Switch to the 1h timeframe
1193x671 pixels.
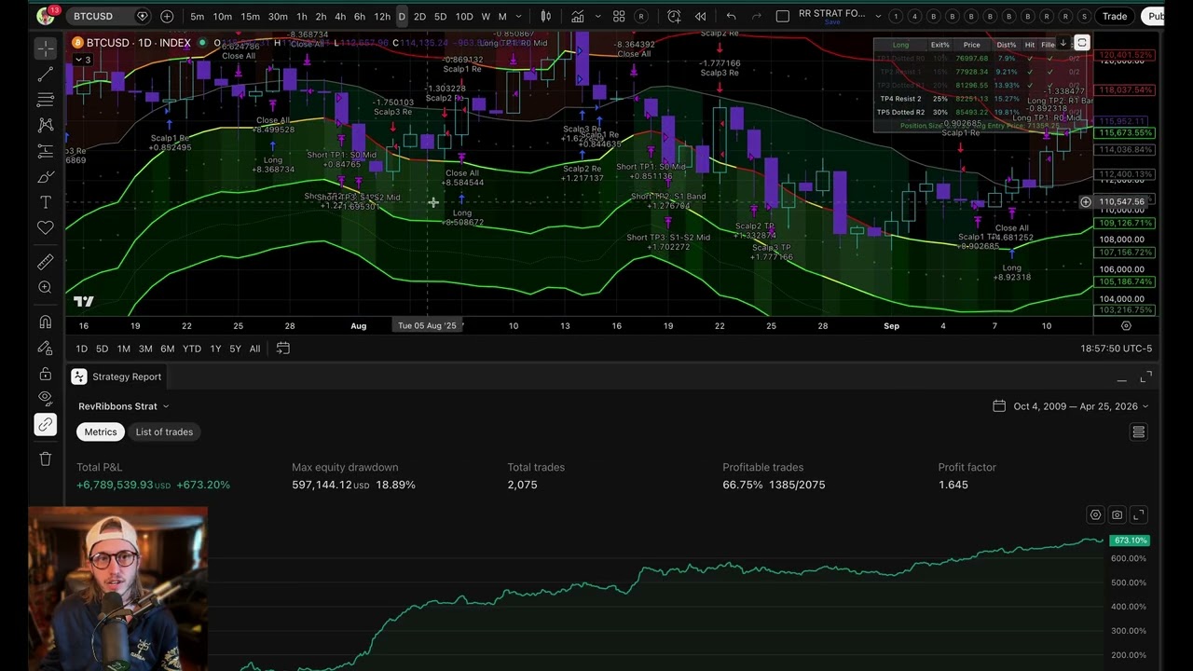(302, 17)
